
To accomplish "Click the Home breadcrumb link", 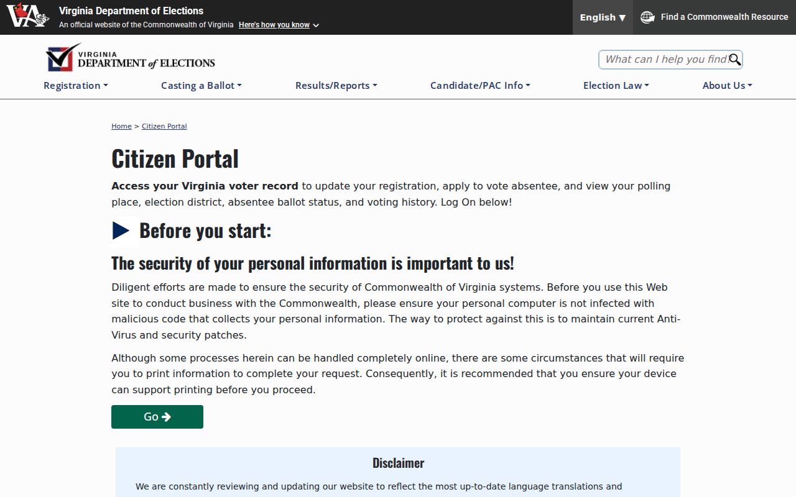I will click(121, 126).
